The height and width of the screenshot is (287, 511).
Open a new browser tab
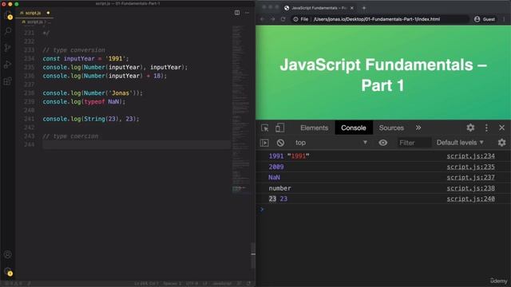[364, 8]
